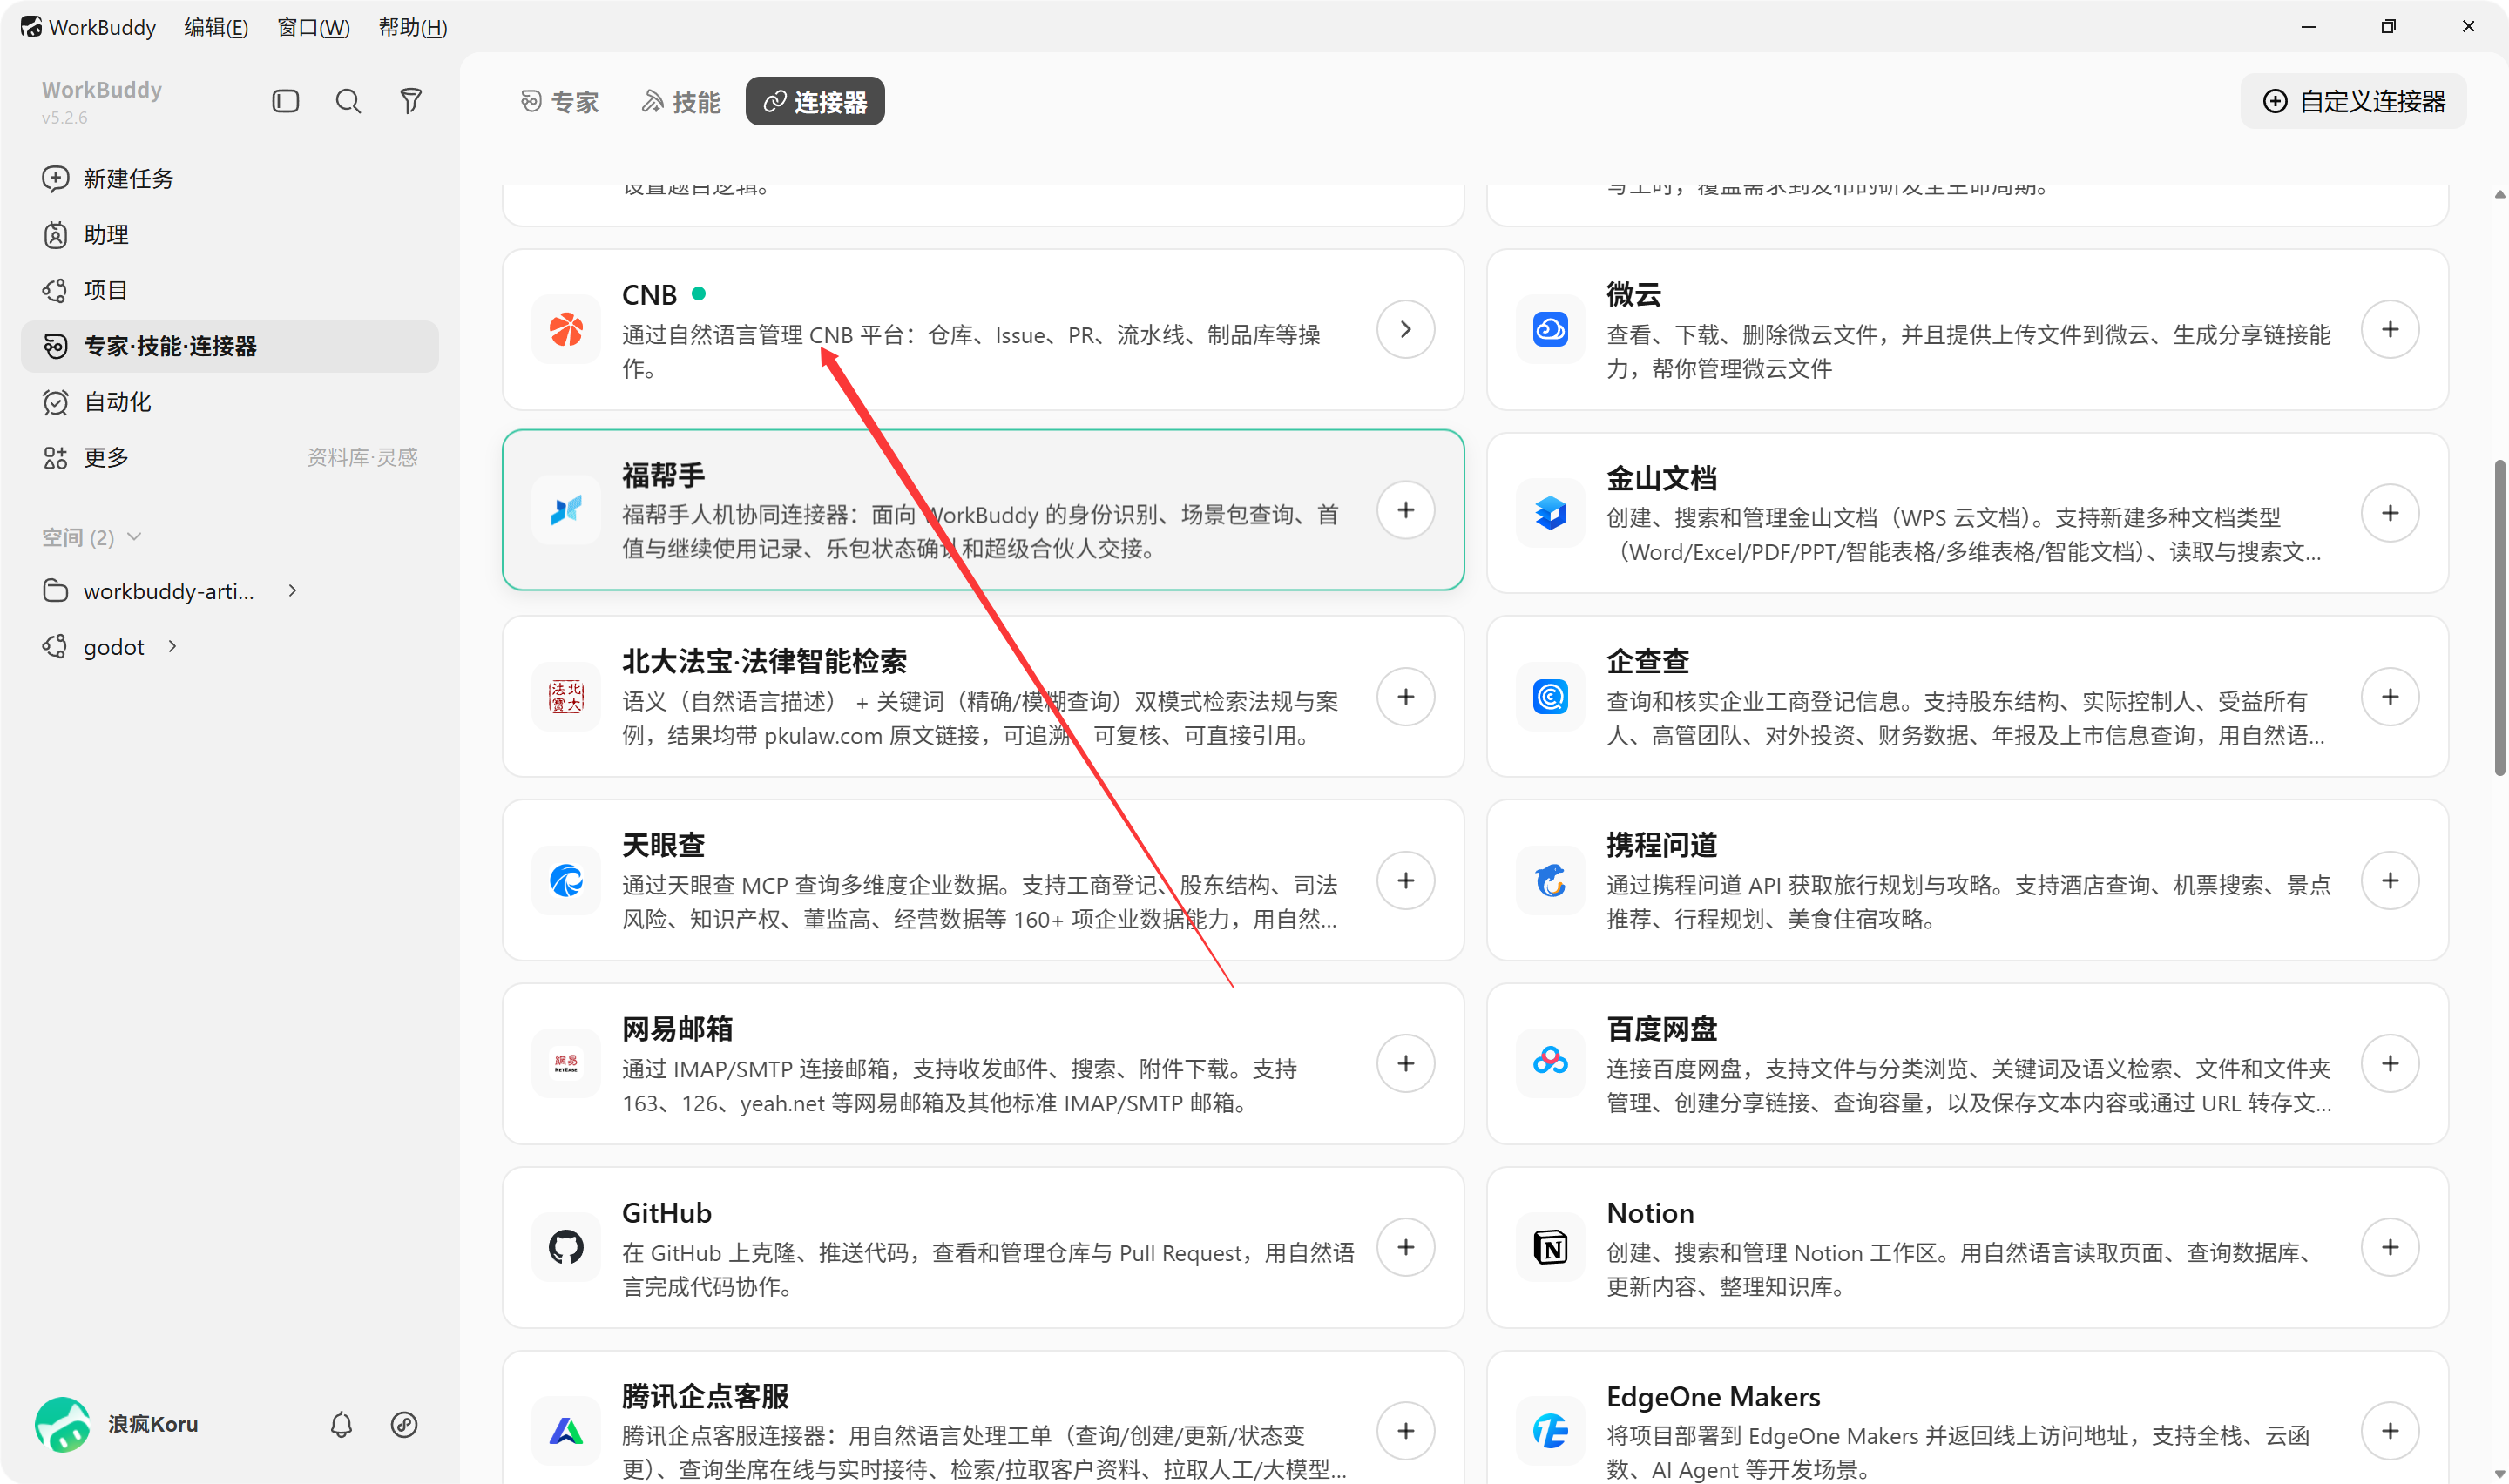Add the 企查查 connector with plus button
2509x1484 pixels.
[2390, 696]
